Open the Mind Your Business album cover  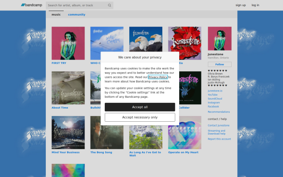pyautogui.click(x=68, y=133)
